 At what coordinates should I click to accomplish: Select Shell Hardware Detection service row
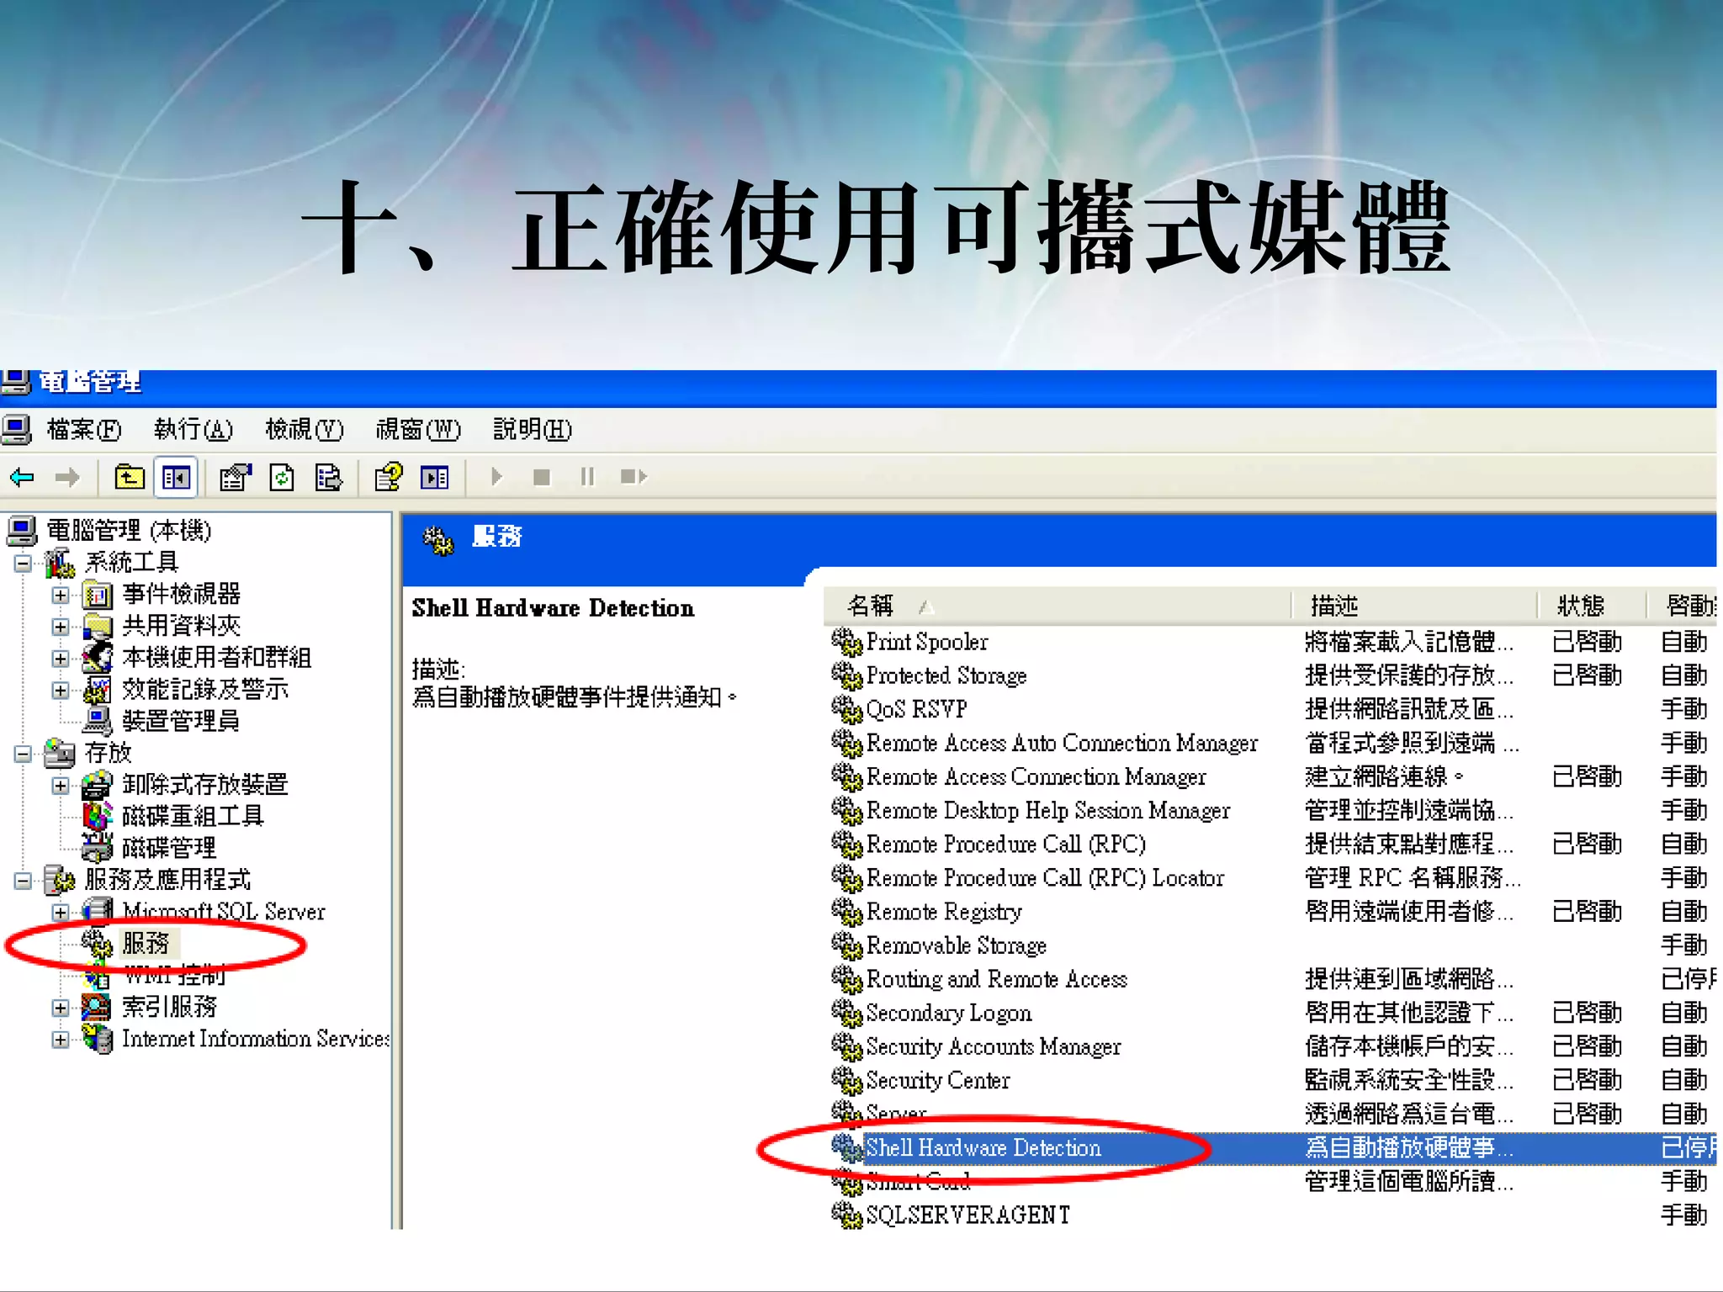[1272, 1147]
